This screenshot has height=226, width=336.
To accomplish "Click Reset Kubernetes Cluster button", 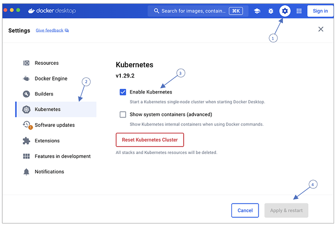I will tap(150, 140).
